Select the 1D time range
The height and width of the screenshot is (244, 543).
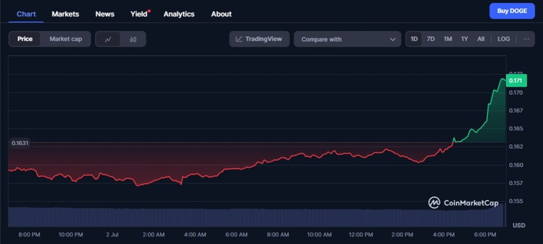pyautogui.click(x=414, y=39)
